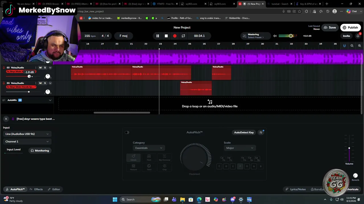Expand track 02 options chevron
Screen dimensions: 364x204
point(50,68)
